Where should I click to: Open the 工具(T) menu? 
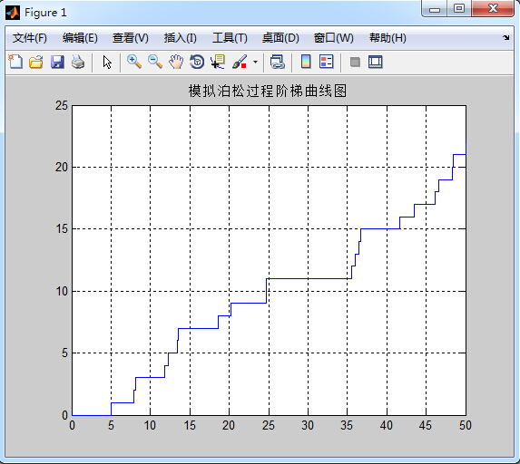[230, 38]
